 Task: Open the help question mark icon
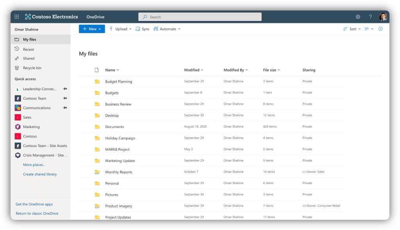tap(370, 17)
